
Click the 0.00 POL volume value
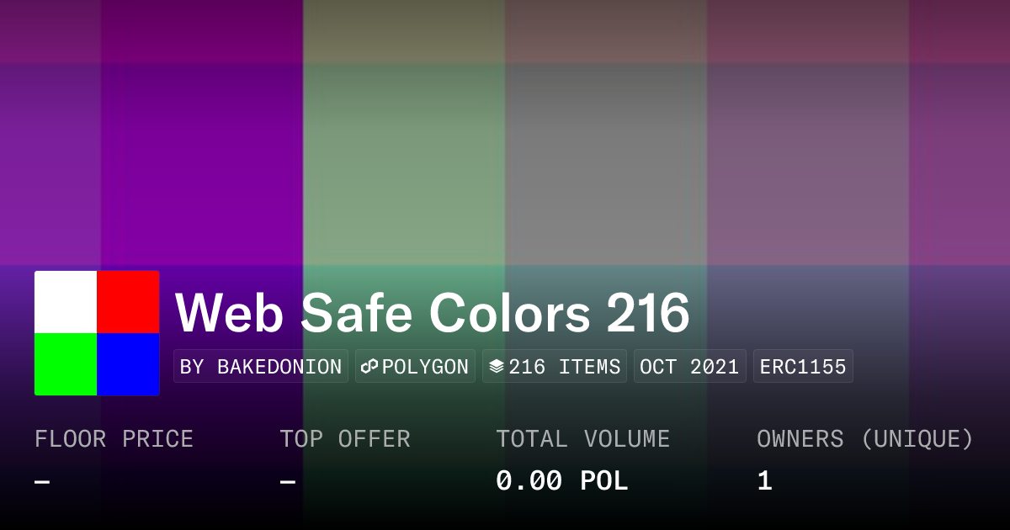561,481
